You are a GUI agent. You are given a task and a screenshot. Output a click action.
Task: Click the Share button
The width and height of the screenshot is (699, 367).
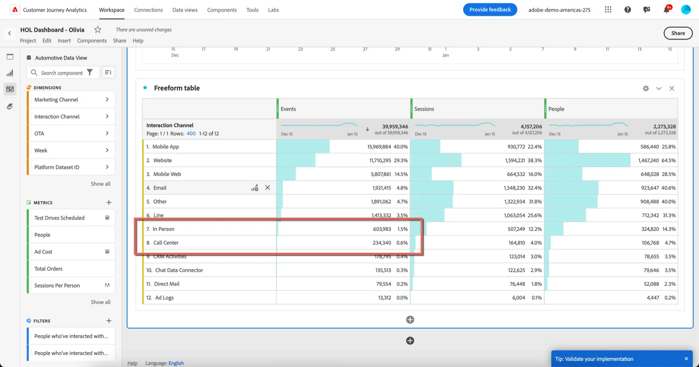point(678,33)
